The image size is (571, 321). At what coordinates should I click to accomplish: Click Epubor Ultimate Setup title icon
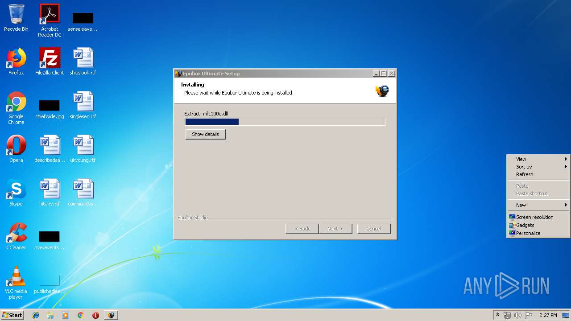[x=178, y=74]
